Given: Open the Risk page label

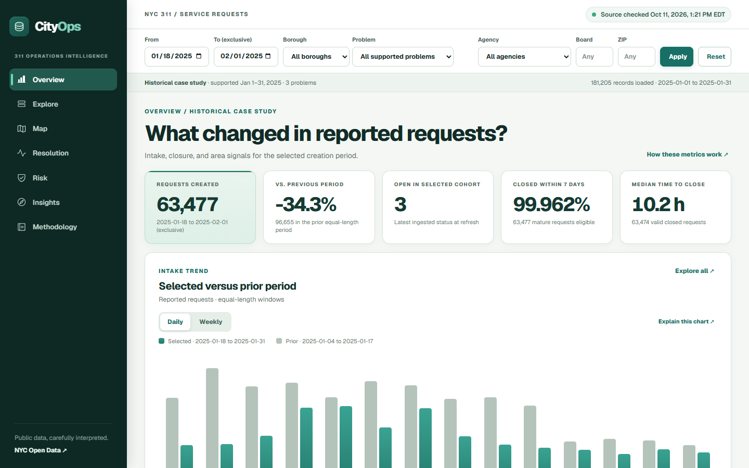Looking at the screenshot, I should click(40, 178).
